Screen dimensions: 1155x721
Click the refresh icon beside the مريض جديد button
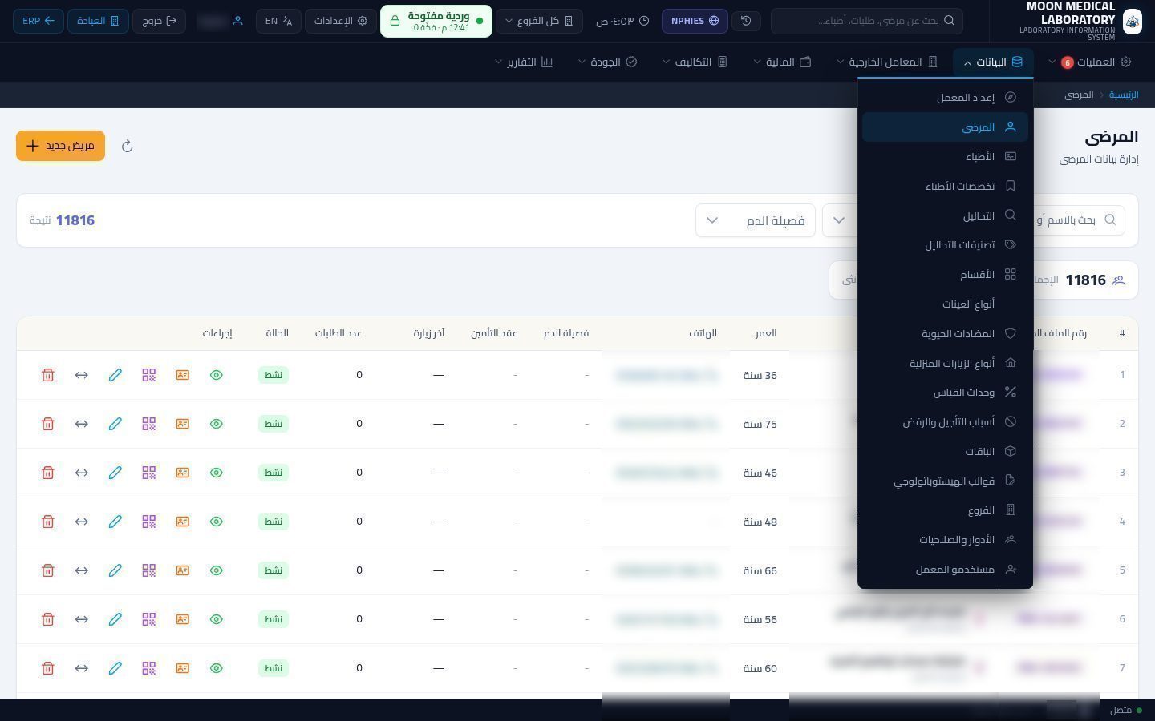[x=127, y=146]
